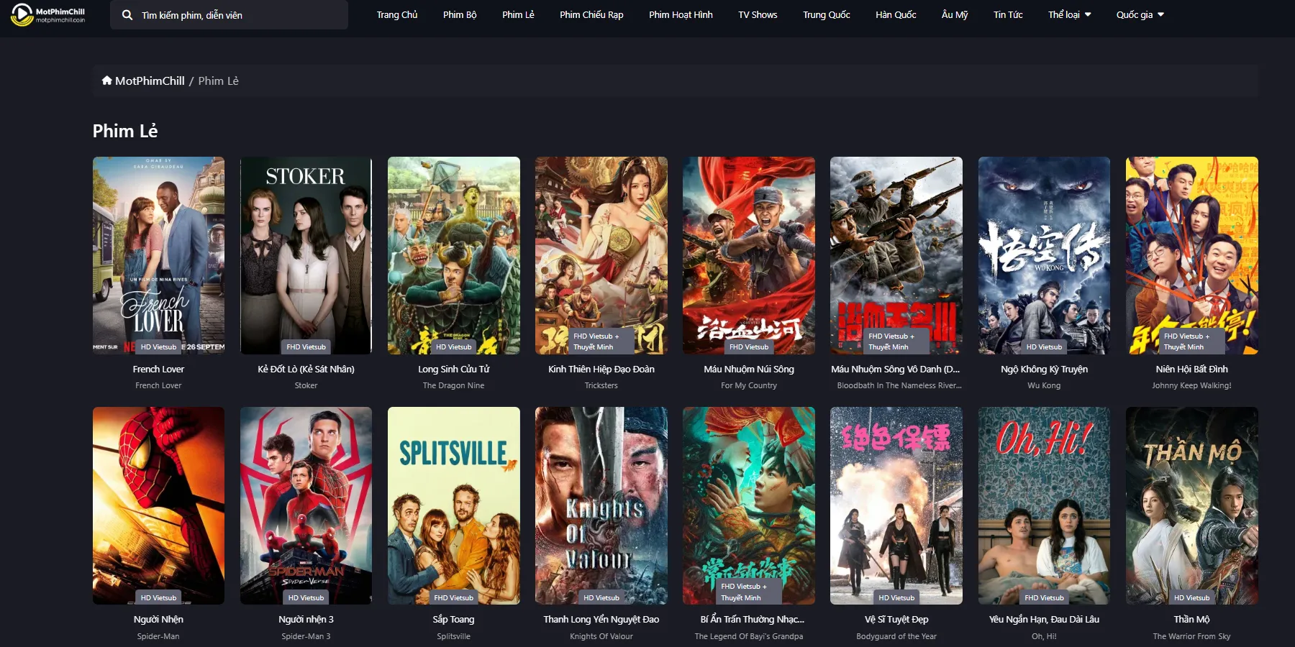Click the Người nhện 3 title link
1295x647 pixels.
pyautogui.click(x=306, y=619)
